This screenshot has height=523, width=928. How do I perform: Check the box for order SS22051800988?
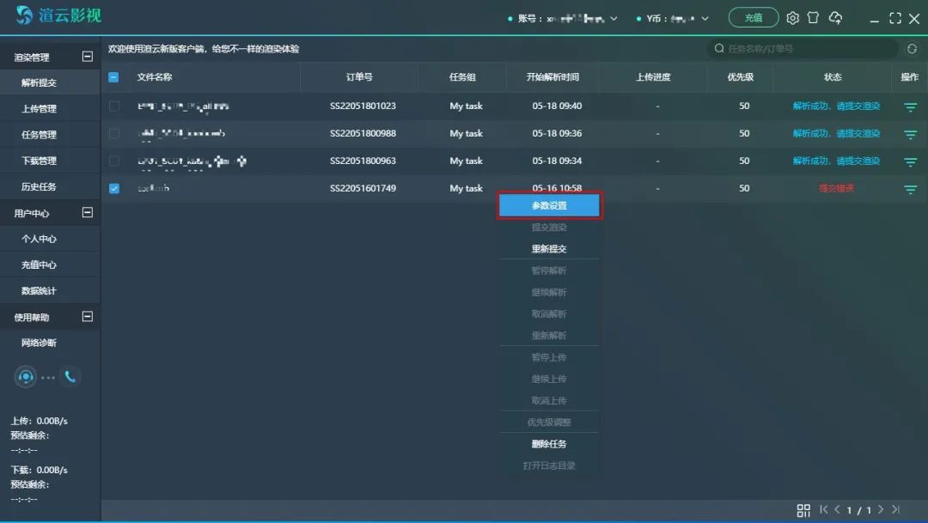point(114,134)
